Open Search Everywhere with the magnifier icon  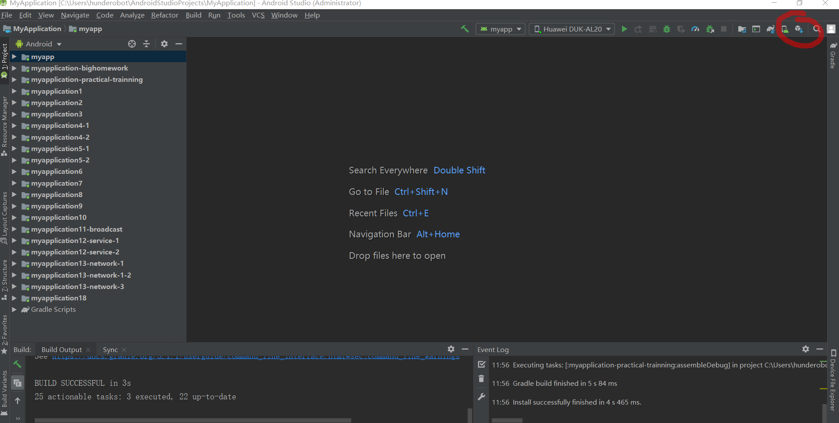pos(817,29)
